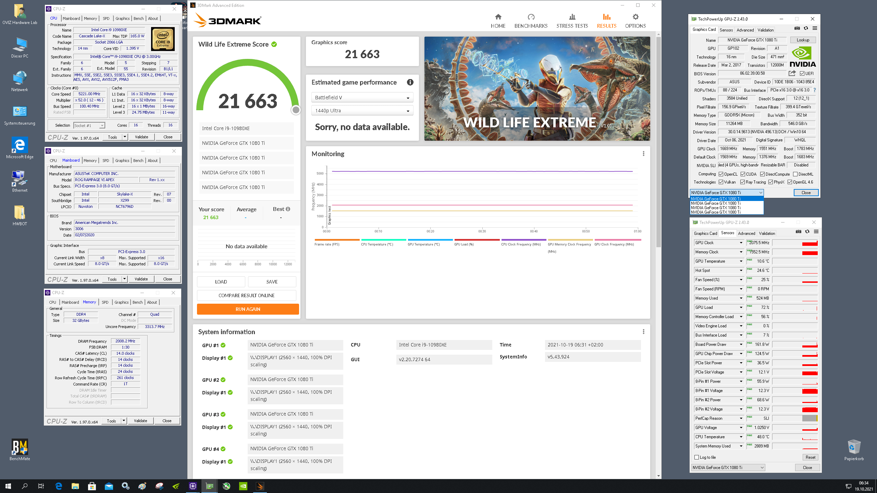Open the System information three-dot menu

[x=643, y=331]
